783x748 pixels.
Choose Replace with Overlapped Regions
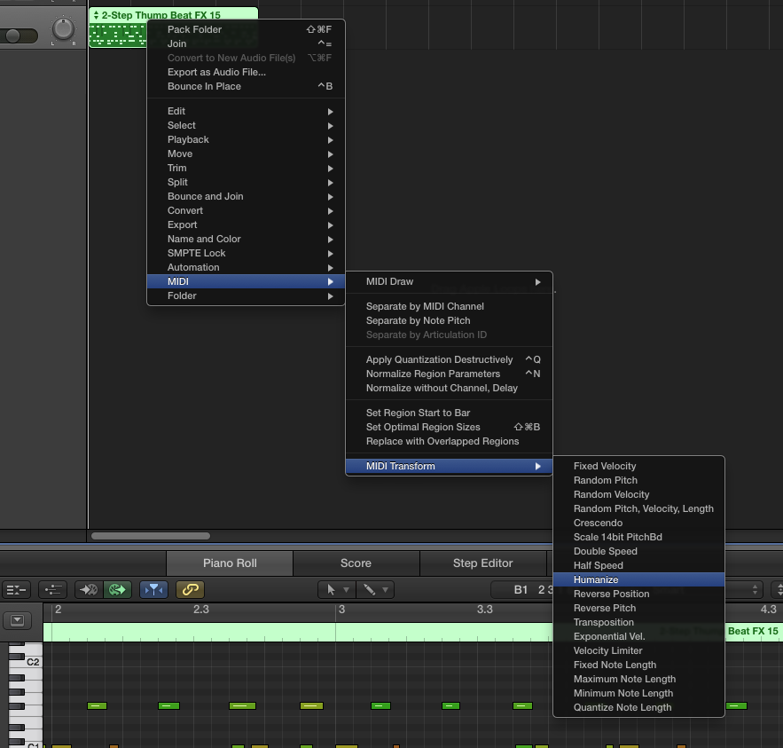(449, 441)
